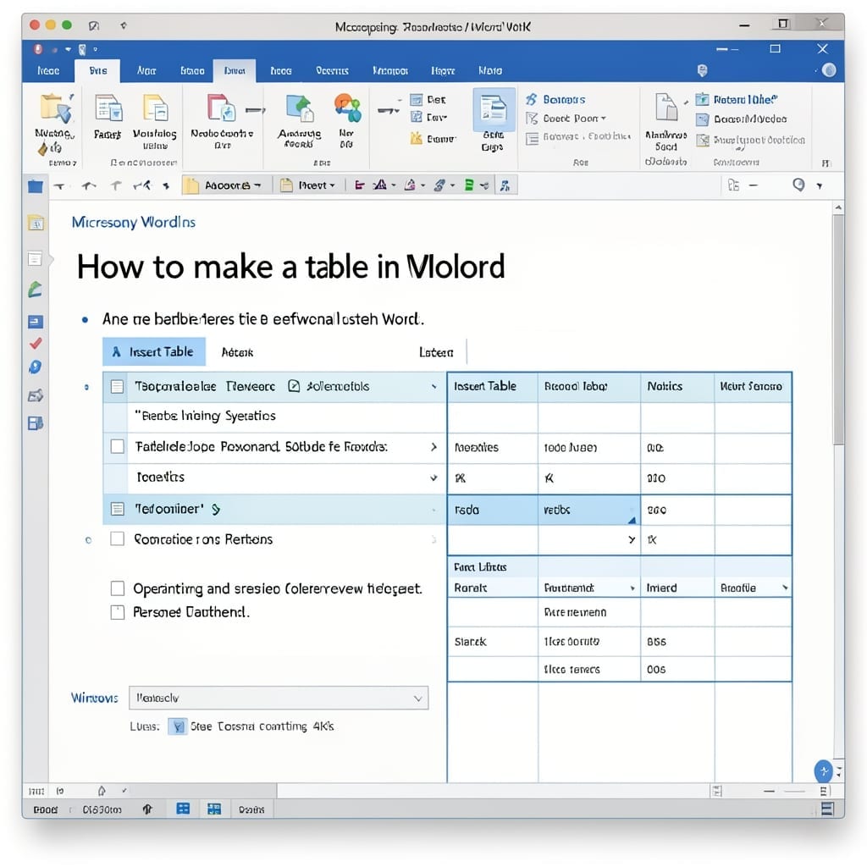Click the green pen icon in left sidebar
Screen dimensions: 867x867
(x=35, y=290)
